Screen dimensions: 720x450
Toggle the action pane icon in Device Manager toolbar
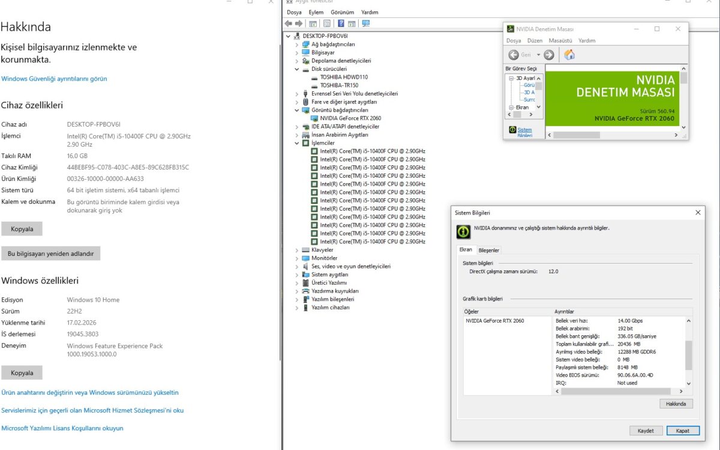(x=352, y=23)
